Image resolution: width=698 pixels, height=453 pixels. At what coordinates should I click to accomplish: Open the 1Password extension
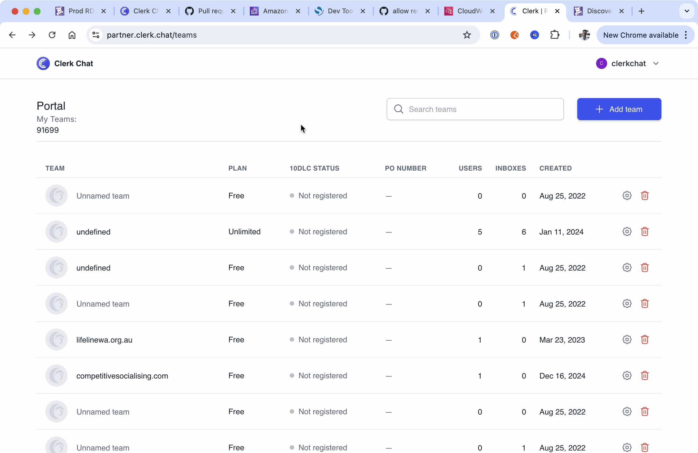pos(494,35)
